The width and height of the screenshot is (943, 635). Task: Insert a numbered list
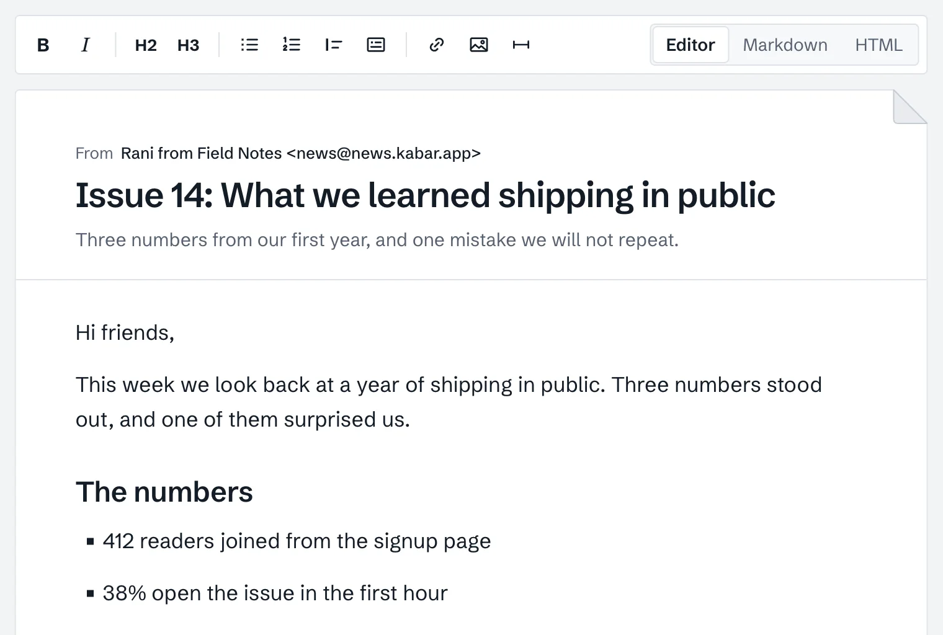pyautogui.click(x=292, y=45)
